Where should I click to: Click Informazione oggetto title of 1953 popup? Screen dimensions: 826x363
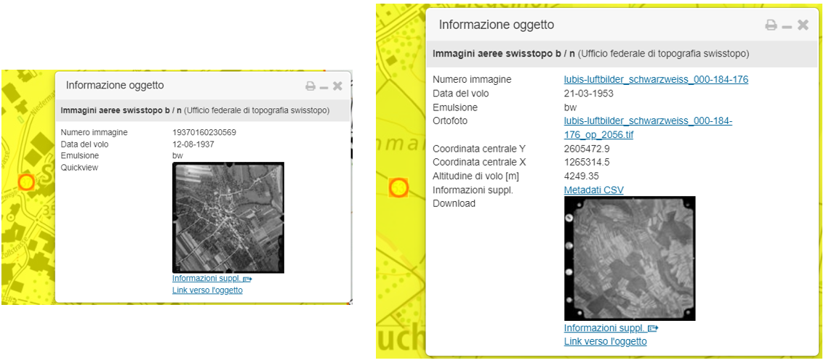pos(496,25)
